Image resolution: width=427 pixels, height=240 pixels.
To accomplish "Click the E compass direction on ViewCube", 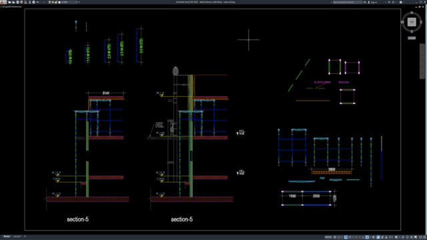I will 421,22.
